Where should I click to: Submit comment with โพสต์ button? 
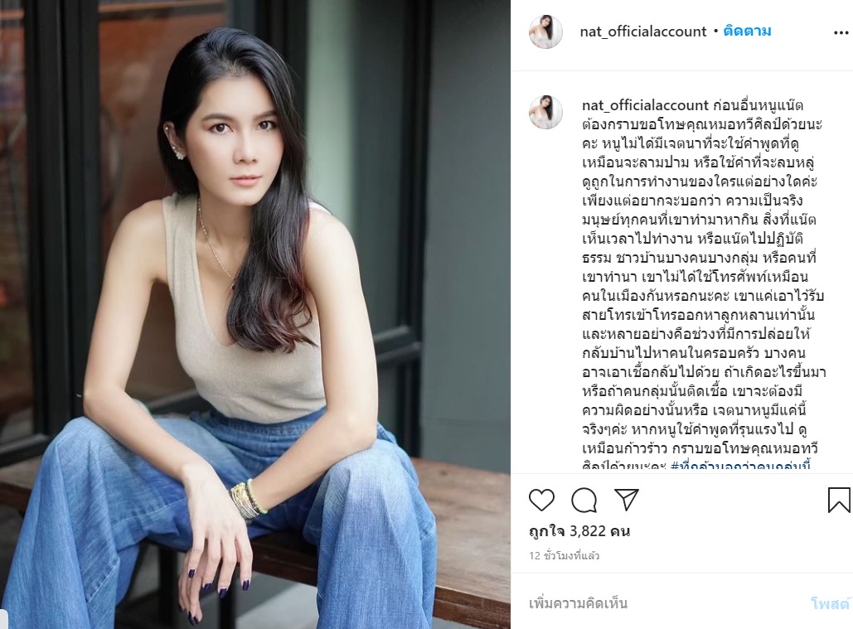tap(830, 603)
